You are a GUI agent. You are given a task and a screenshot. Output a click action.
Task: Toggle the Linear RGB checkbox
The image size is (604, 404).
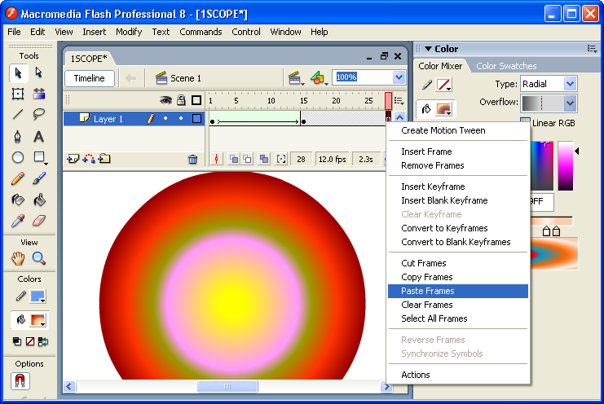[x=525, y=122]
